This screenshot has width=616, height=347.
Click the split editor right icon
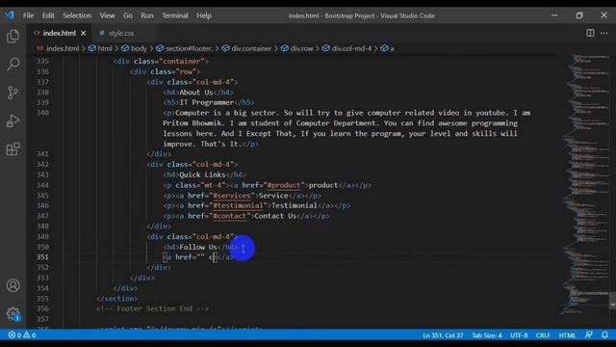pyautogui.click(x=590, y=33)
